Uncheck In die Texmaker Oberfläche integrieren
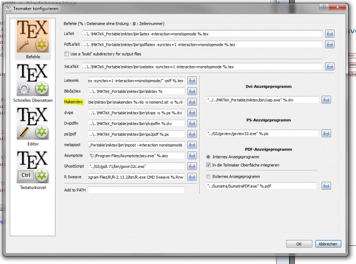Viewport: 356px width, 264px height. click(208, 165)
